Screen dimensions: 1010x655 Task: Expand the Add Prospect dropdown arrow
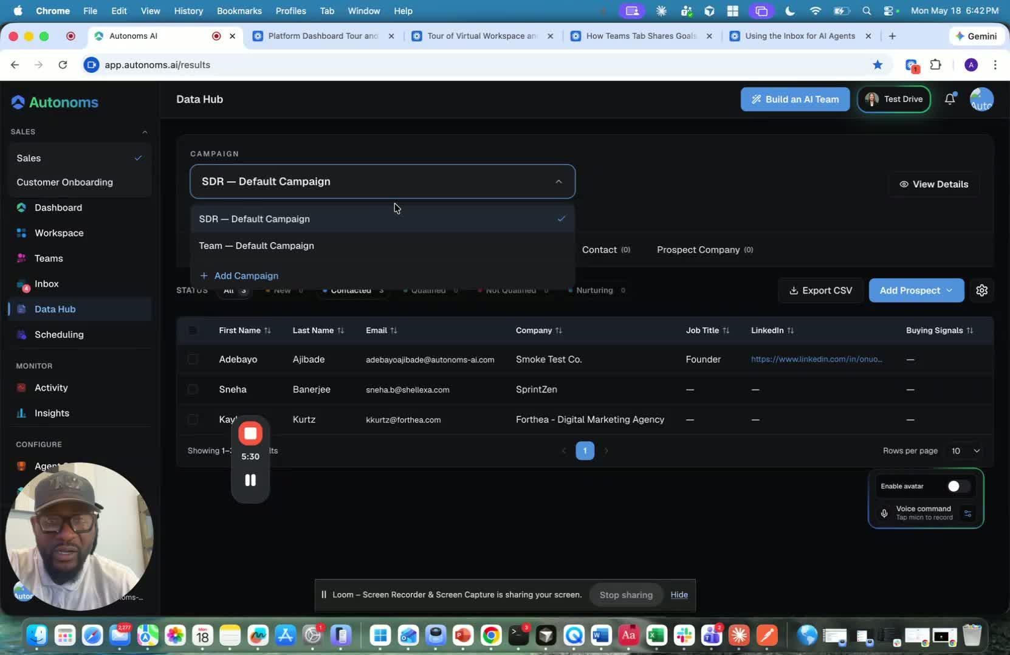click(949, 290)
